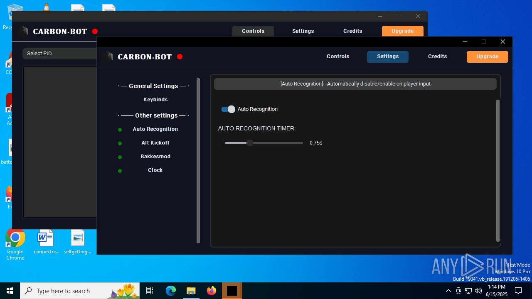532x299 pixels.
Task: Click the Auto Recognition description banner
Action: coord(355,84)
